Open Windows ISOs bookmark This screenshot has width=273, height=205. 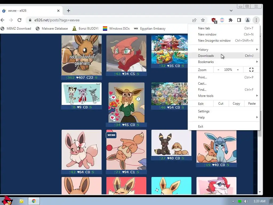[116, 29]
